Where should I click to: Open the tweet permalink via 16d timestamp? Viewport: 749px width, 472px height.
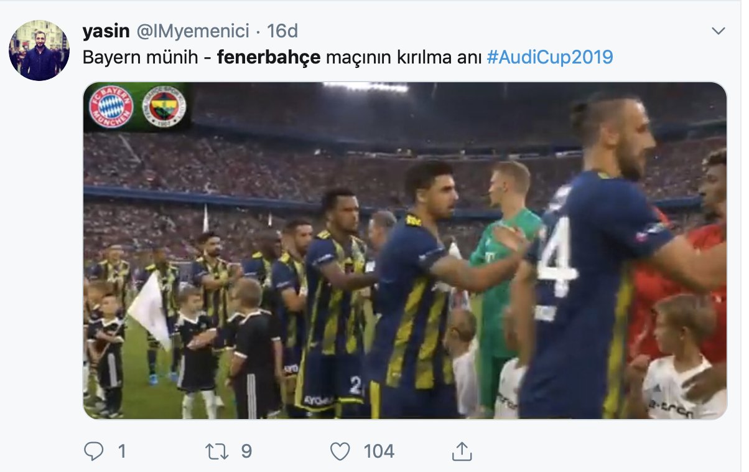click(x=282, y=31)
